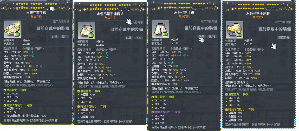Click yellow U additional potential badge on shirt tooltip

[78, 106]
